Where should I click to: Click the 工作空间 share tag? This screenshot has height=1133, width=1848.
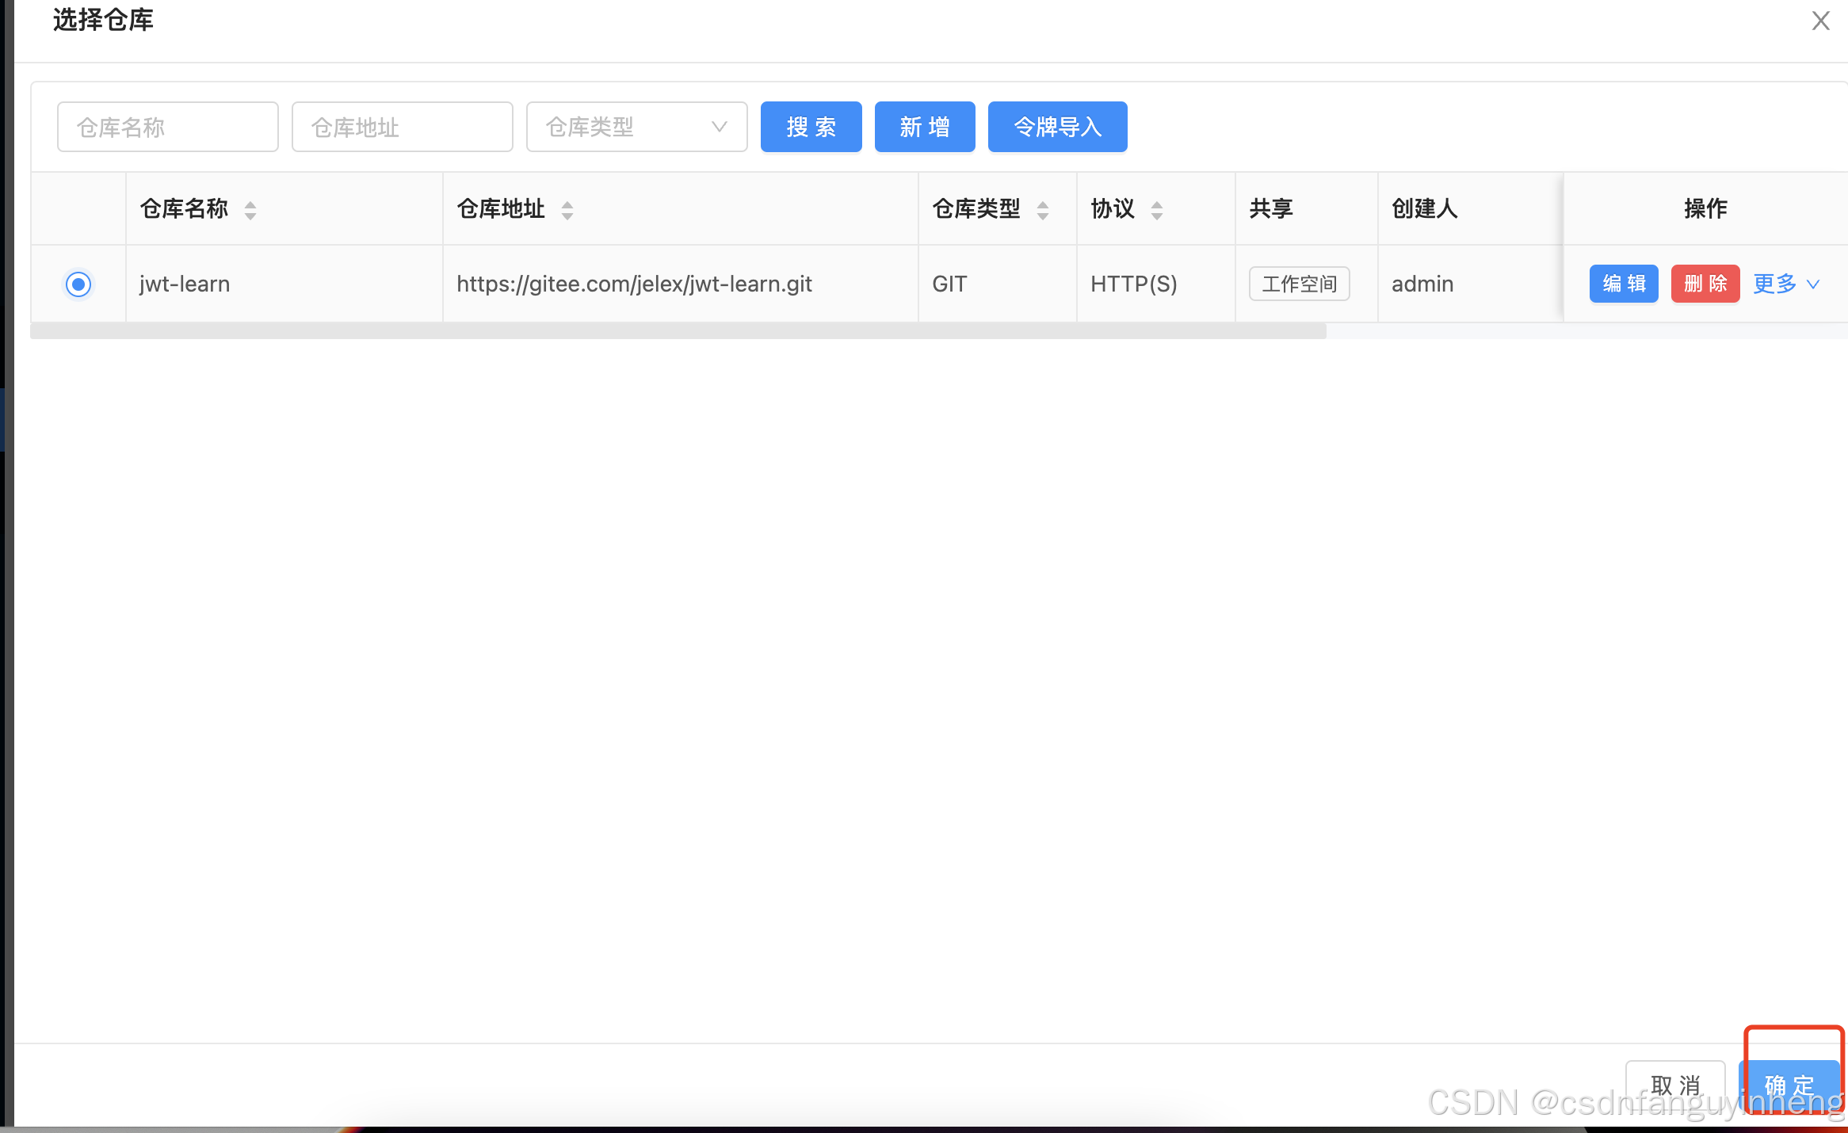[1300, 284]
